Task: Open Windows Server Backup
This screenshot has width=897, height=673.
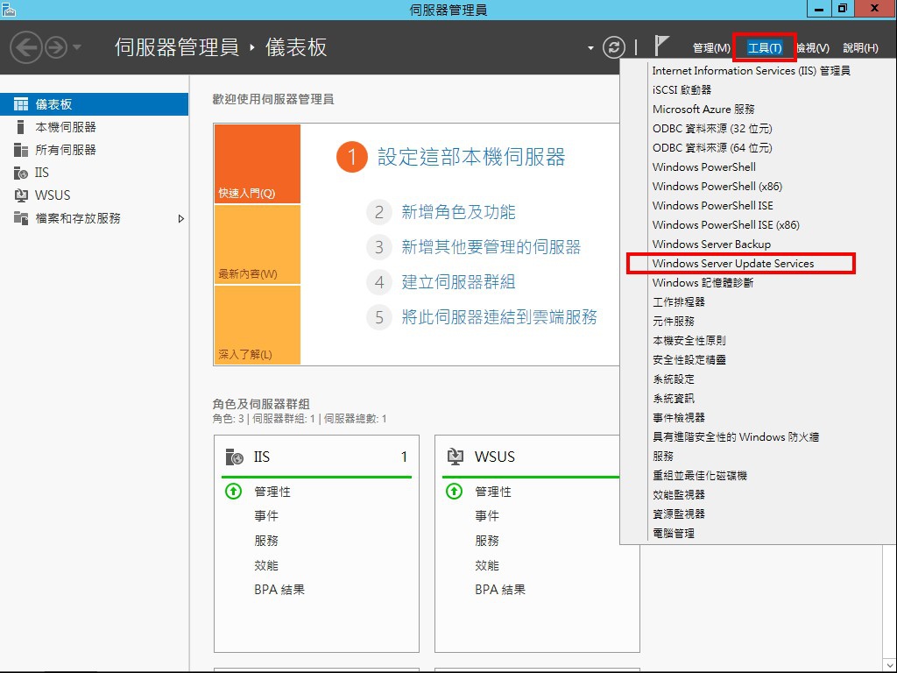Action: pyautogui.click(x=711, y=244)
